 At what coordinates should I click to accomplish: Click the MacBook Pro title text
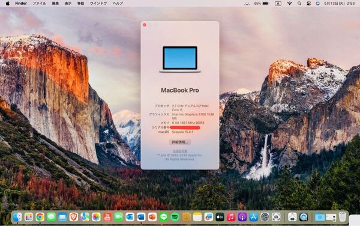(x=180, y=90)
